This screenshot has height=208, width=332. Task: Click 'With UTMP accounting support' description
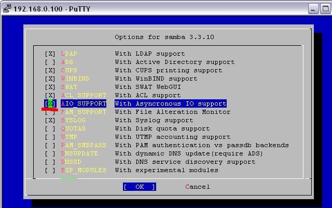click(173, 137)
